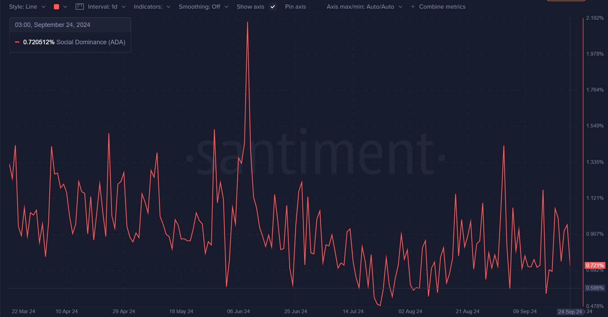Open the Style: Line dropdown

coord(27,7)
